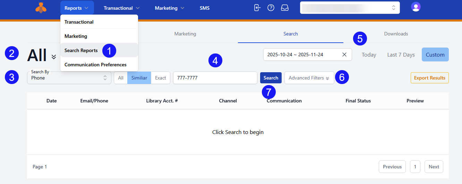The height and width of the screenshot is (184, 462).
Task: Click the bee logo icon
Action: 41,8
